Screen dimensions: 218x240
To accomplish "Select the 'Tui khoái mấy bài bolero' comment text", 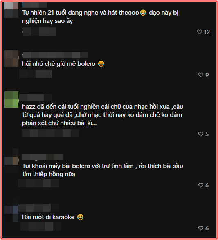I will 103,170.
